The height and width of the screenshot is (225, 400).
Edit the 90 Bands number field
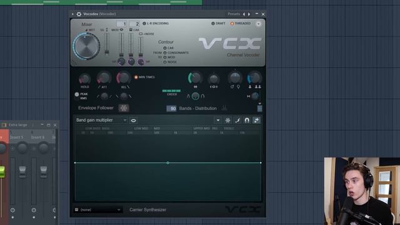(171, 108)
